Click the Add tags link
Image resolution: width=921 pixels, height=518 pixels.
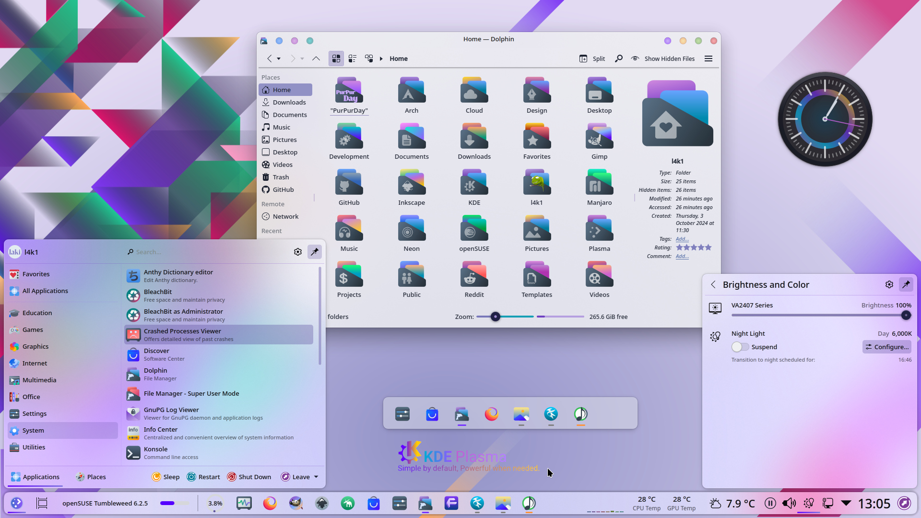[x=682, y=239]
